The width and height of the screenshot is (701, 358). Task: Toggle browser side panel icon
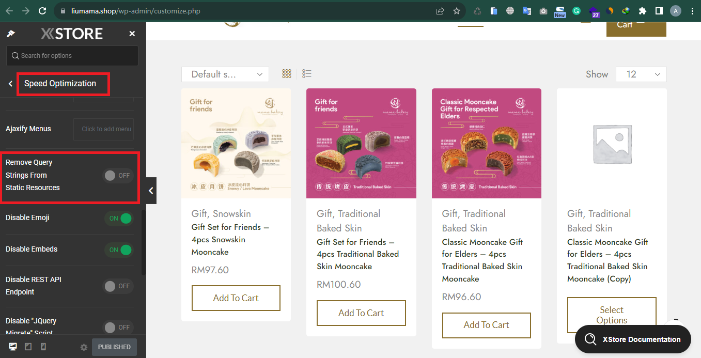click(x=659, y=11)
